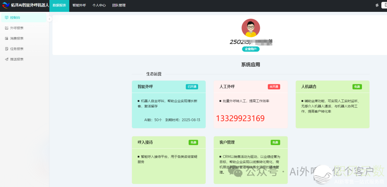Switch to the 数据报表 tab
The image size is (387, 187).
coord(59,5)
